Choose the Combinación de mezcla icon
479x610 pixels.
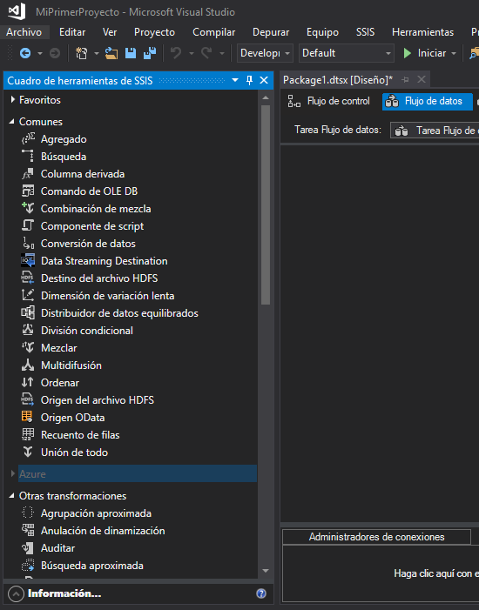tap(28, 209)
